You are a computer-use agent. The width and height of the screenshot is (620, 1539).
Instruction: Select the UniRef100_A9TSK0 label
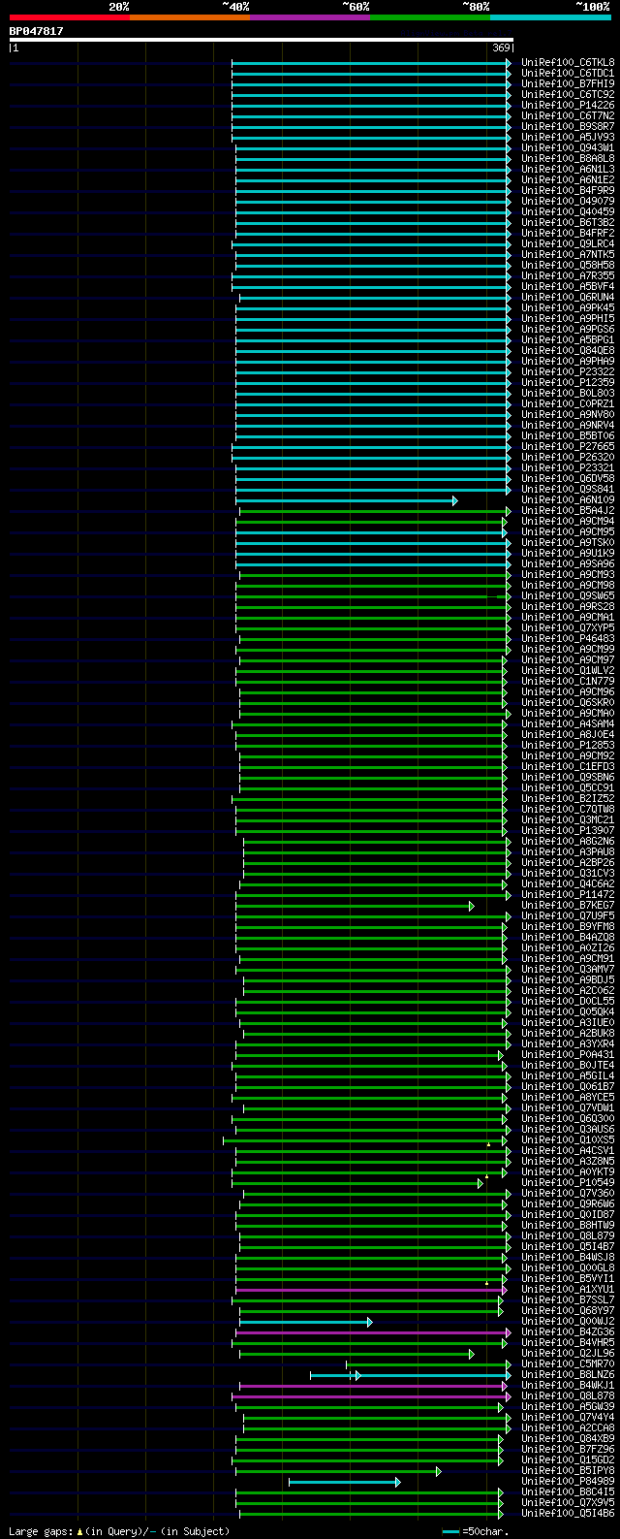pyautogui.click(x=568, y=543)
